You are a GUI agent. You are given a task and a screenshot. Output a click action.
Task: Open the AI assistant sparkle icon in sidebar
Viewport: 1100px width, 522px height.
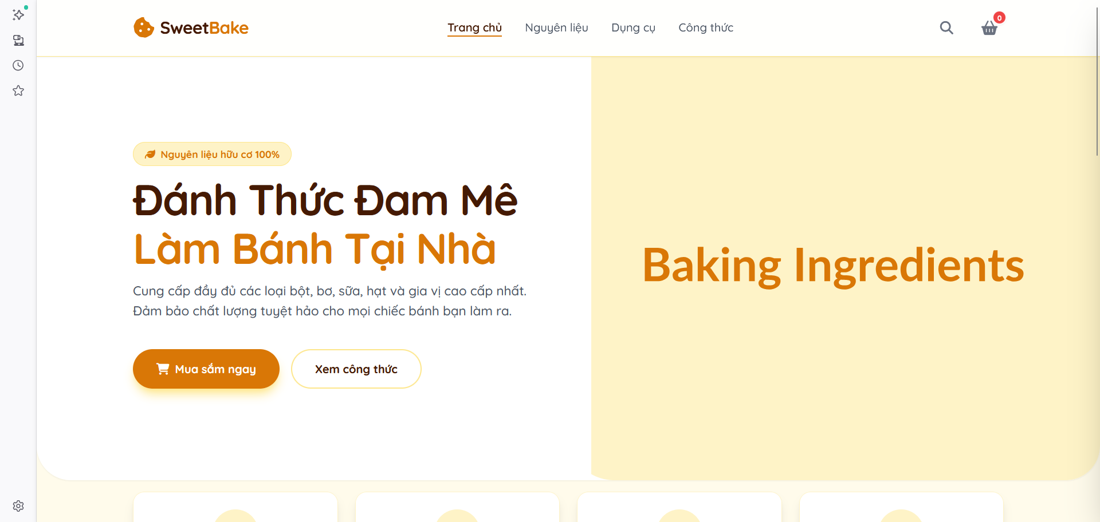click(x=18, y=15)
